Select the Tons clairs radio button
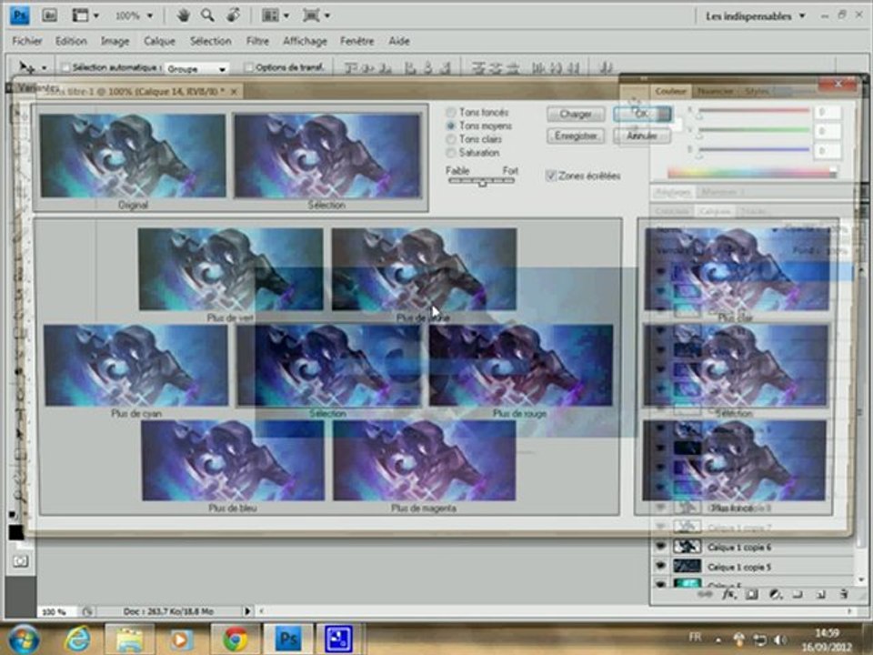Screen dimensions: 873x655 [451, 139]
